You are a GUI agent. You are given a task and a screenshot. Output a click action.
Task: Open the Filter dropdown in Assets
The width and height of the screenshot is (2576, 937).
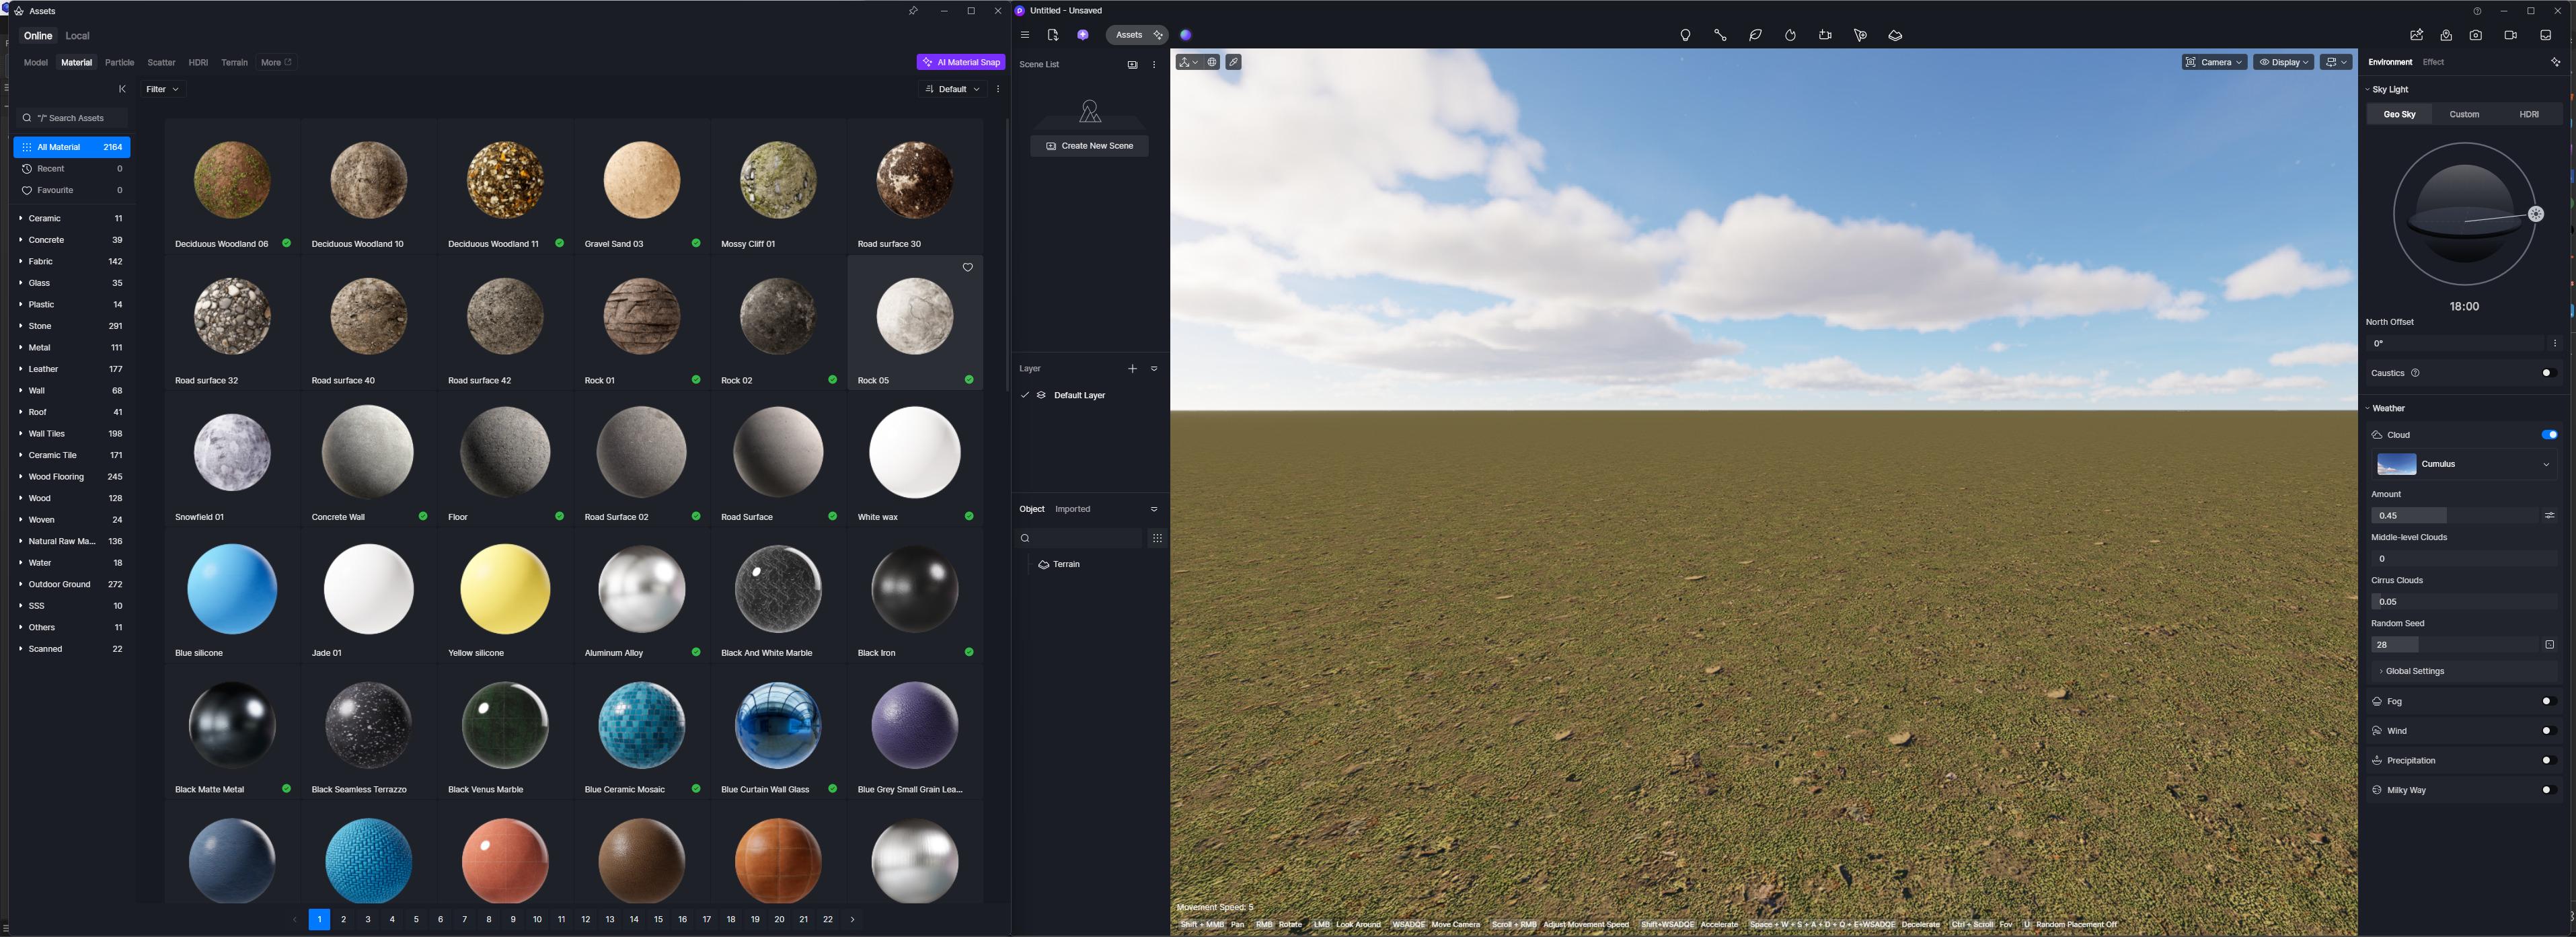(163, 89)
